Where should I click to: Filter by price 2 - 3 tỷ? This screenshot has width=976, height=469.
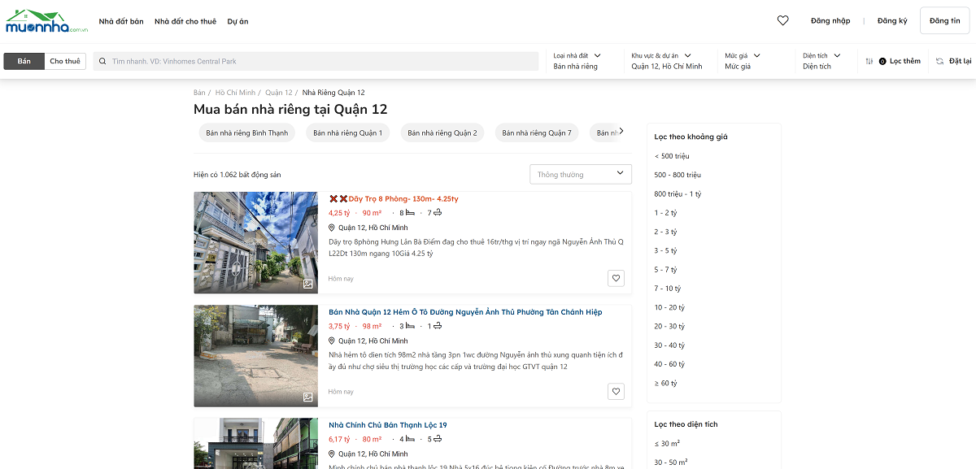665,232
